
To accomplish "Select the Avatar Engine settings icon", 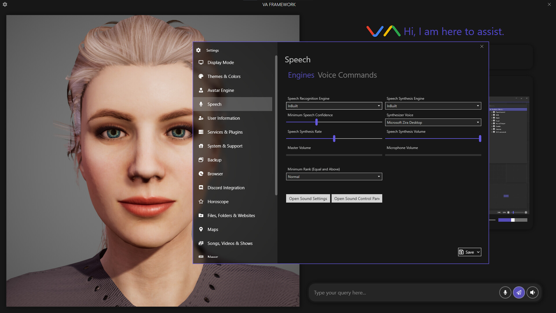I will click(x=201, y=90).
